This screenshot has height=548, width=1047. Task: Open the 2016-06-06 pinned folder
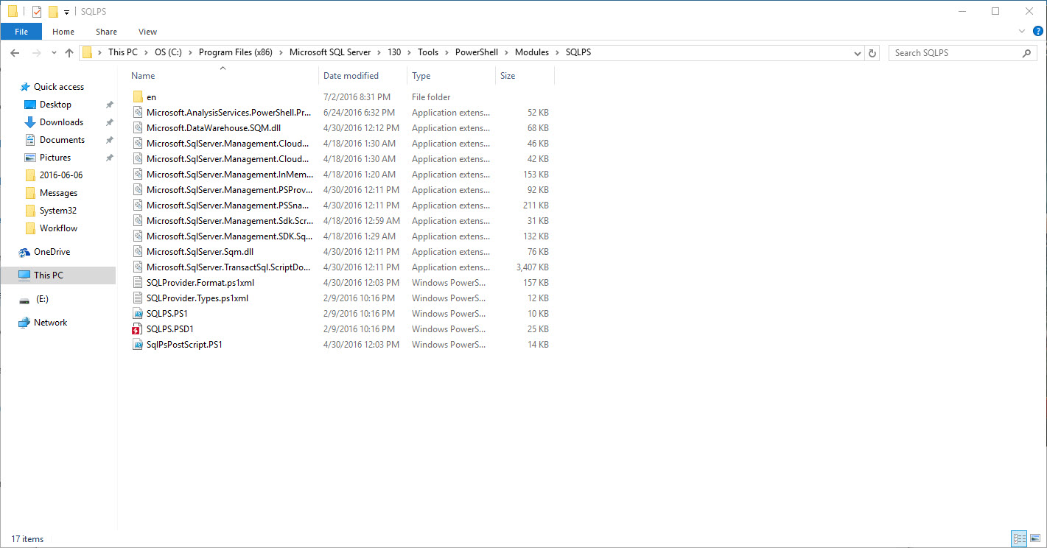pos(61,175)
